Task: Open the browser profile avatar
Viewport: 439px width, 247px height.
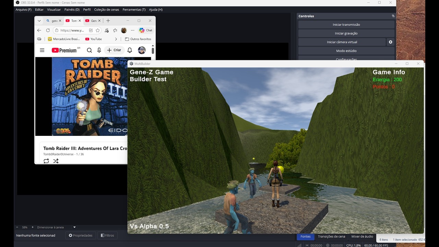Action: pyautogui.click(x=124, y=30)
